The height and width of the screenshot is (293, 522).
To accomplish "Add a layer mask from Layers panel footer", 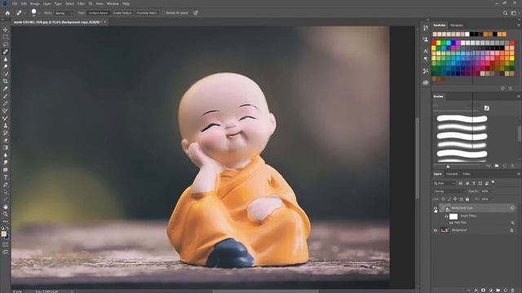I will pos(484,291).
